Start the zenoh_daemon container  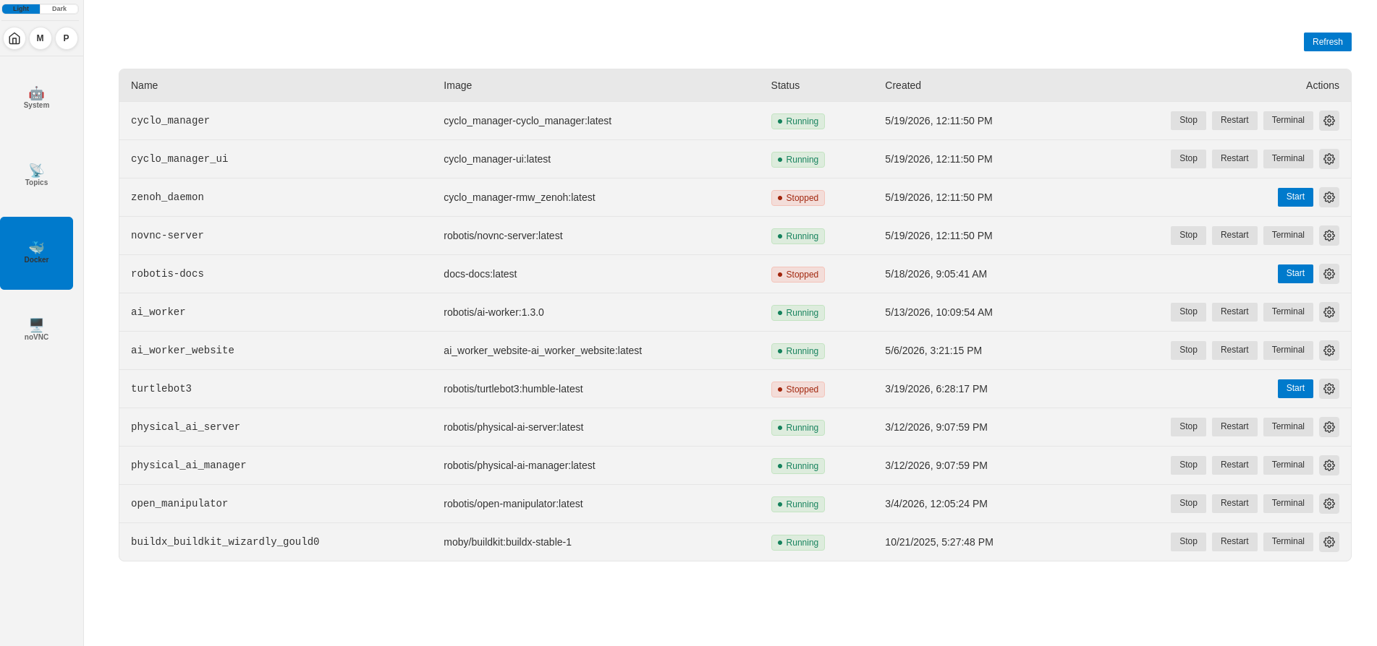(x=1295, y=197)
